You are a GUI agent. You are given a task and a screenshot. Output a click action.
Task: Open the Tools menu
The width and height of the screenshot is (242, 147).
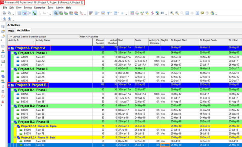pos(51,8)
